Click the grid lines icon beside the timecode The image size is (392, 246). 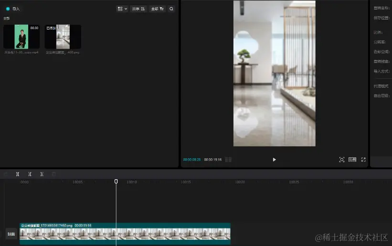[x=228, y=160]
